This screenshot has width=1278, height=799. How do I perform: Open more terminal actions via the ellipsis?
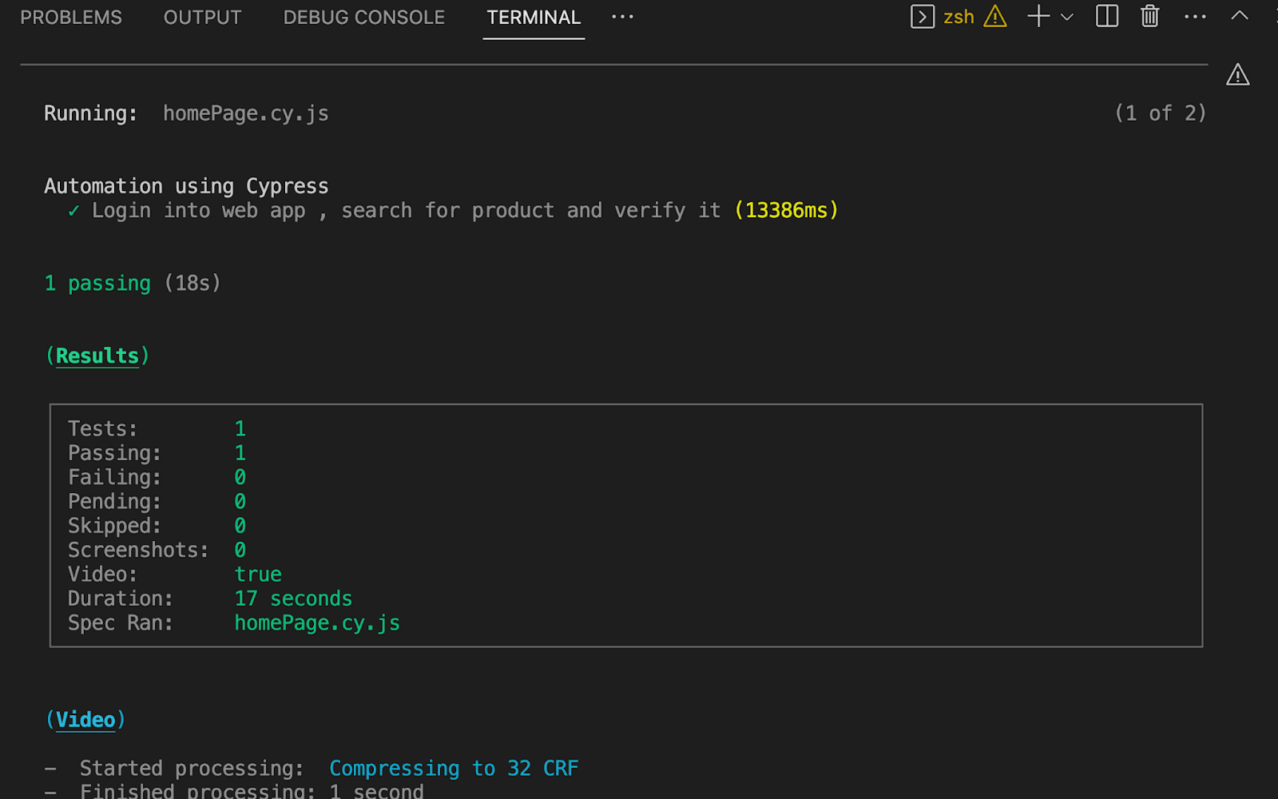pos(1195,16)
